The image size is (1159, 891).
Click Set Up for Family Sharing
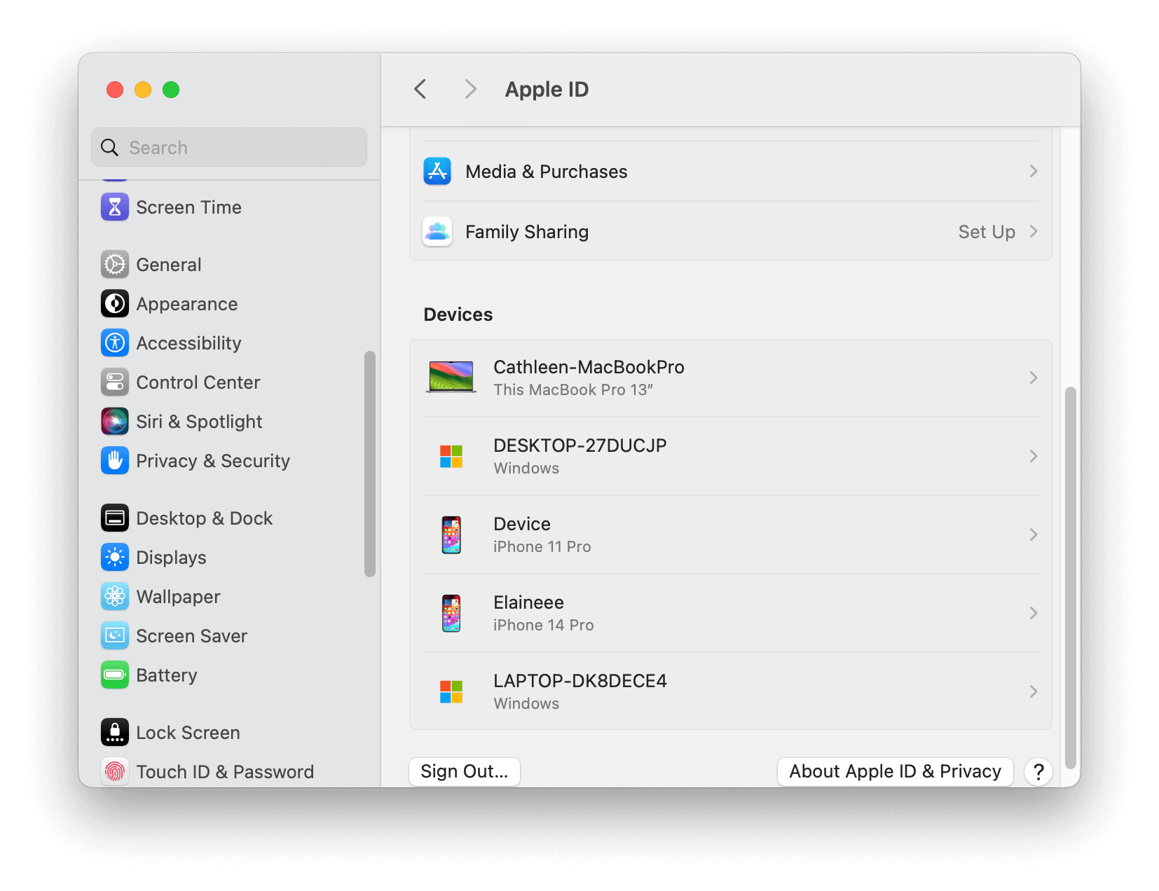(x=987, y=232)
